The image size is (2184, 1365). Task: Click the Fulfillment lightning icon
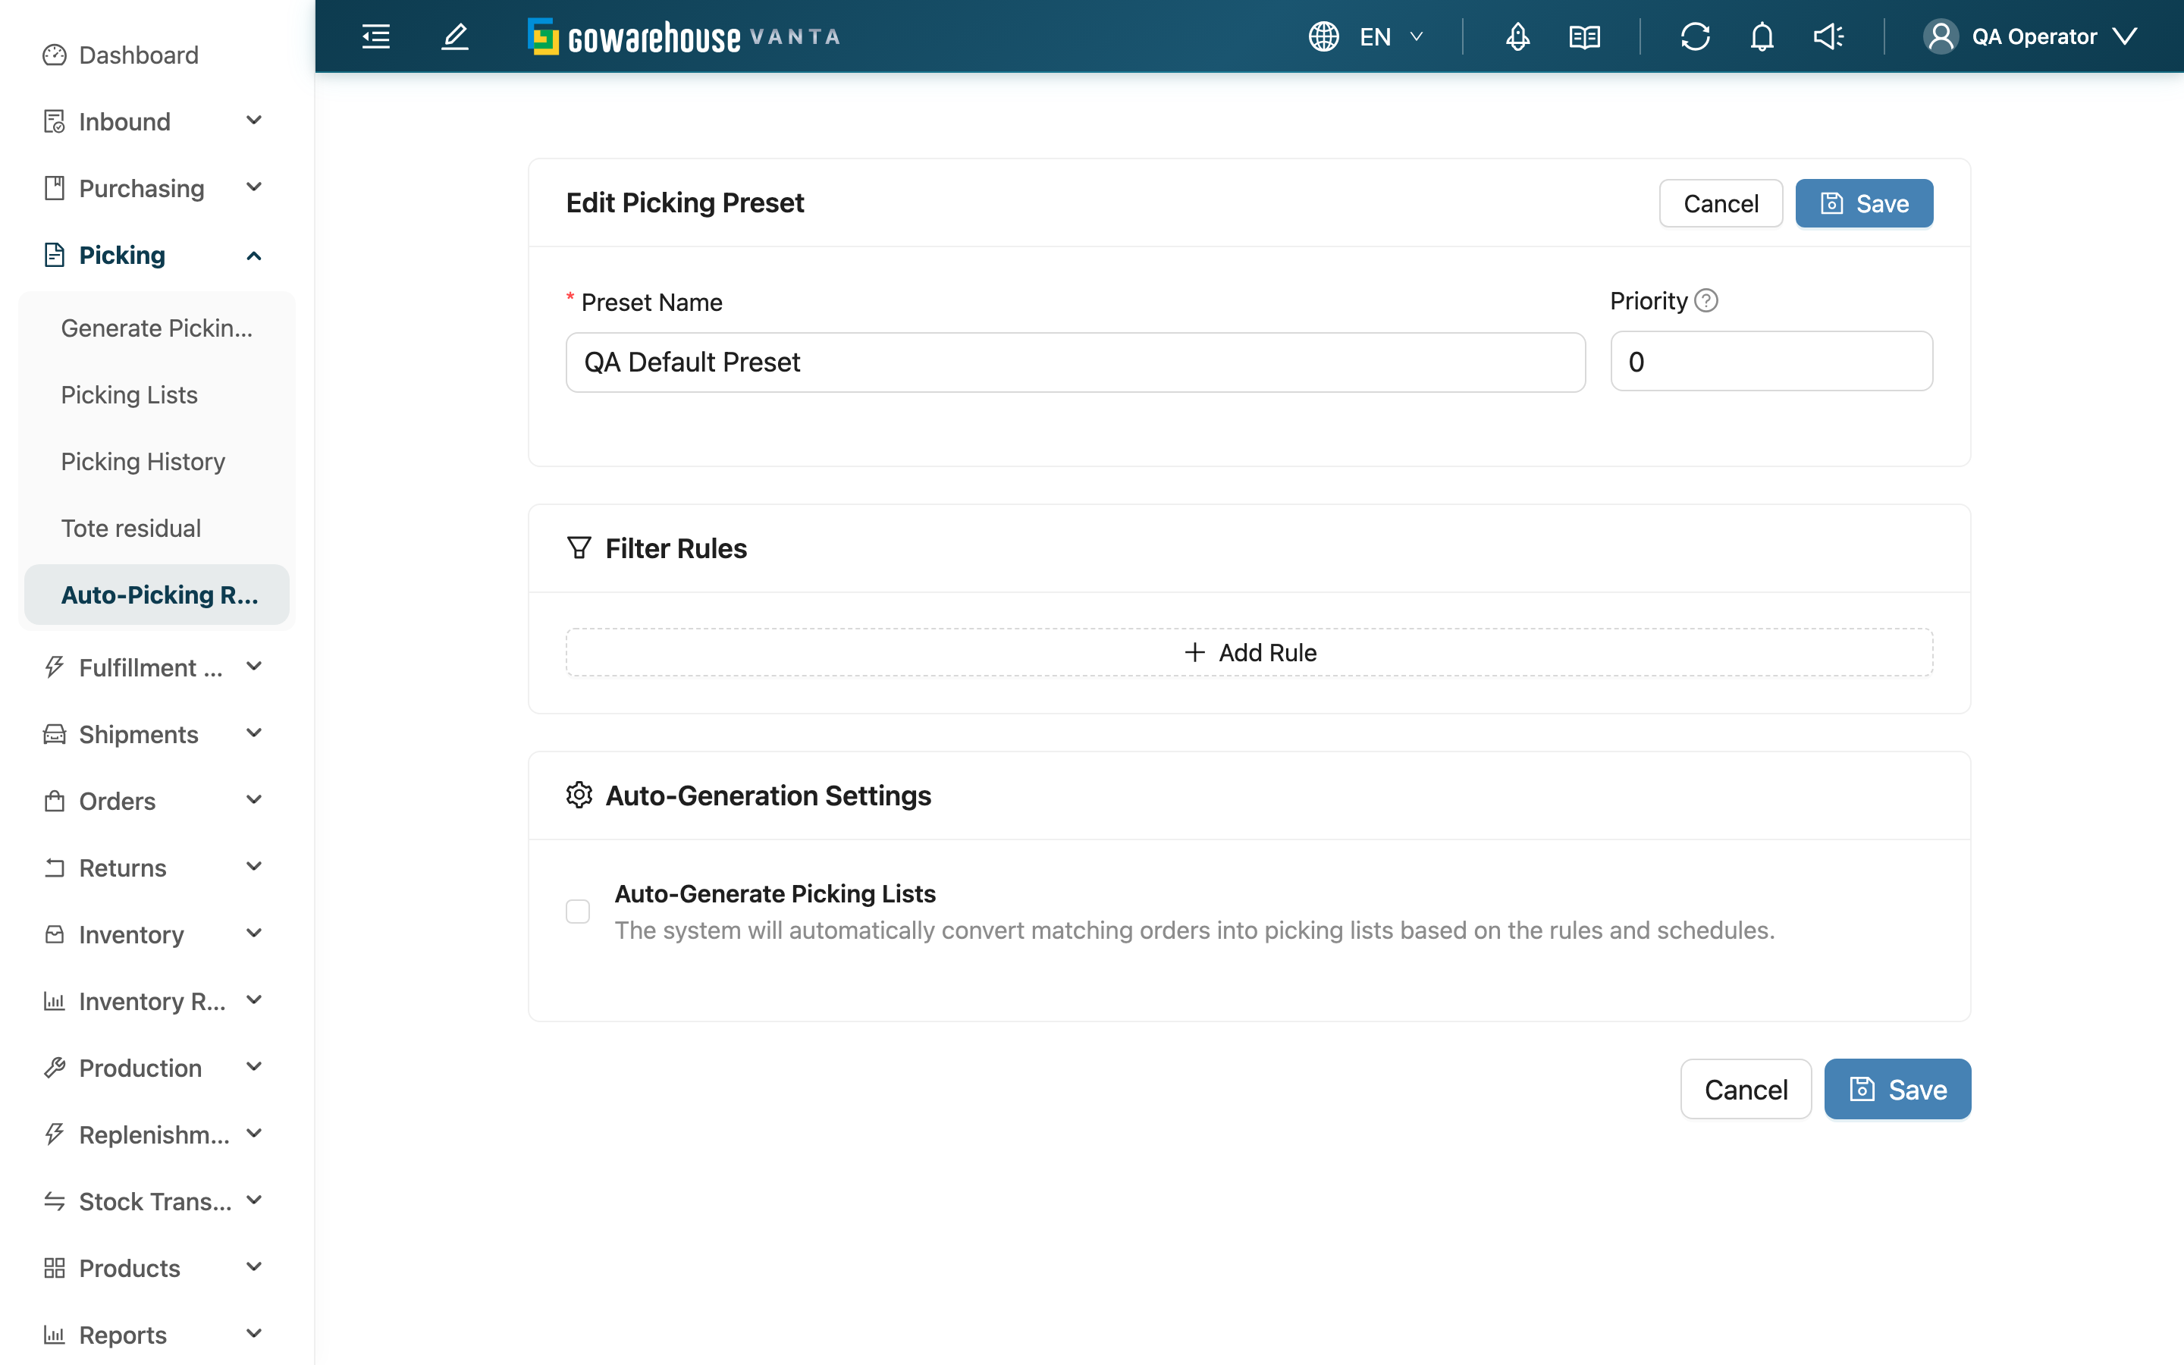click(54, 667)
